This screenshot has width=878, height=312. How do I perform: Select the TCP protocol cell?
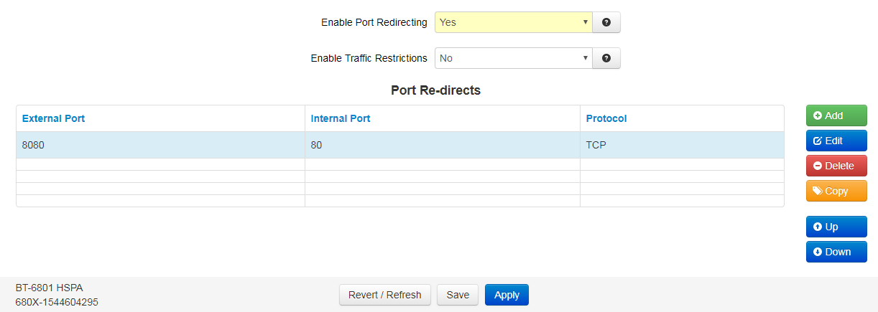coord(682,145)
